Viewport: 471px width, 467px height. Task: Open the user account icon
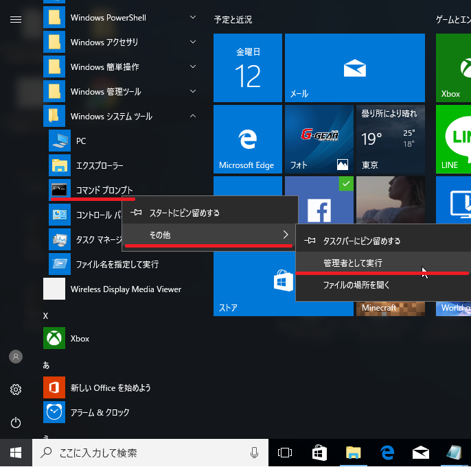[x=16, y=357]
